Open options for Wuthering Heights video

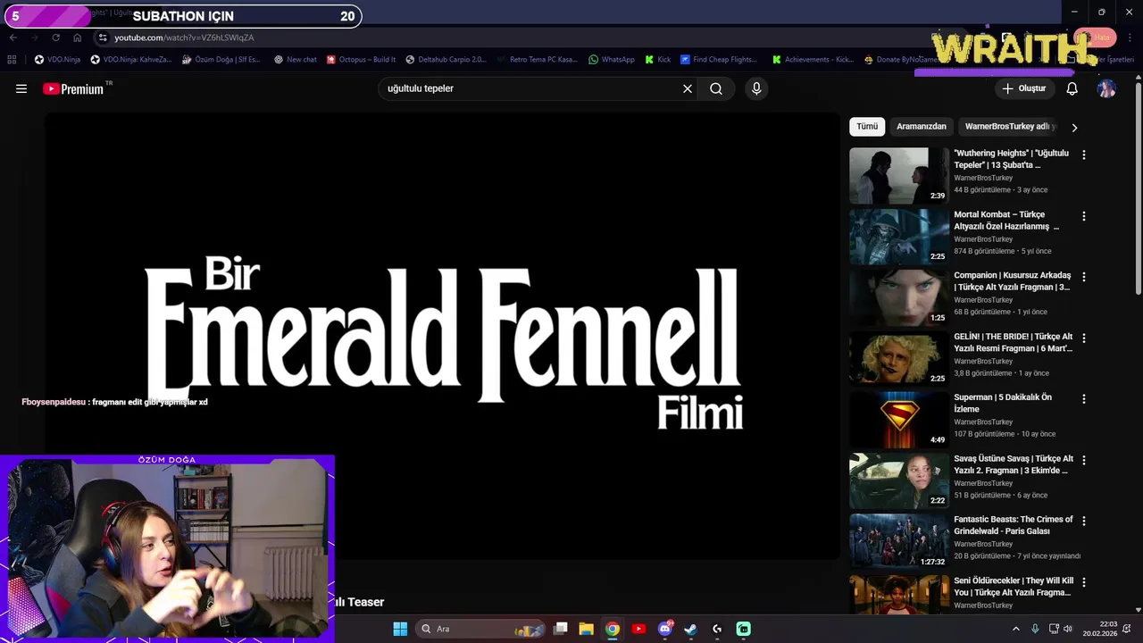[x=1084, y=155]
